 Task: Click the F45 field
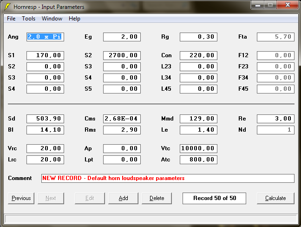click(275, 89)
